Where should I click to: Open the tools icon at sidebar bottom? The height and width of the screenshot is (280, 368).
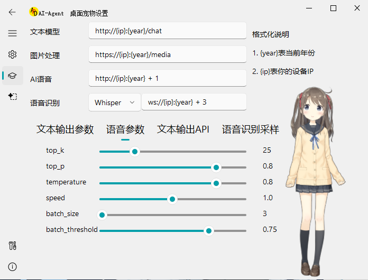click(x=13, y=246)
